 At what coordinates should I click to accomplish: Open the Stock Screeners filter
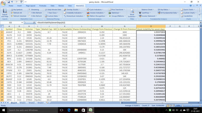132,13
